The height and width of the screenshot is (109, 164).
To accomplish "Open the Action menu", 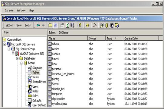I will point(10,25).
